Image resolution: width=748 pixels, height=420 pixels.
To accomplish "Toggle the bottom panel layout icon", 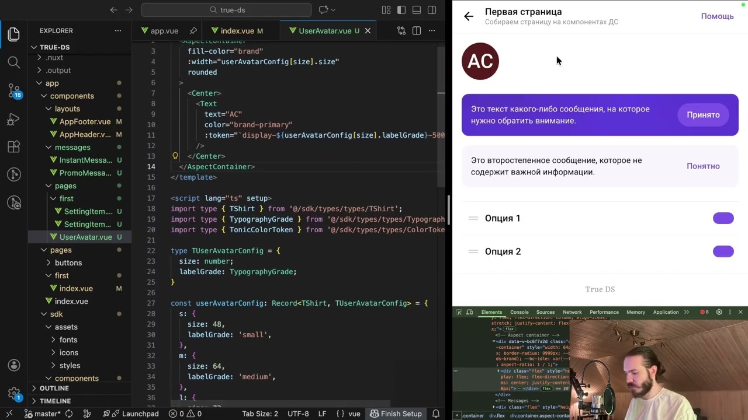I will 417,10.
